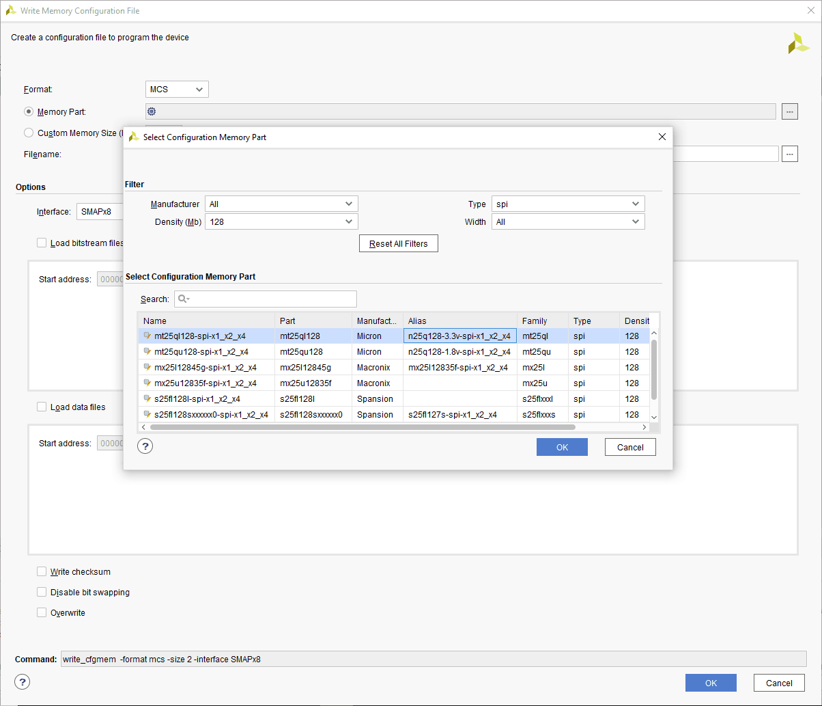Click the Alias column header
The image size is (822, 706).
point(459,321)
